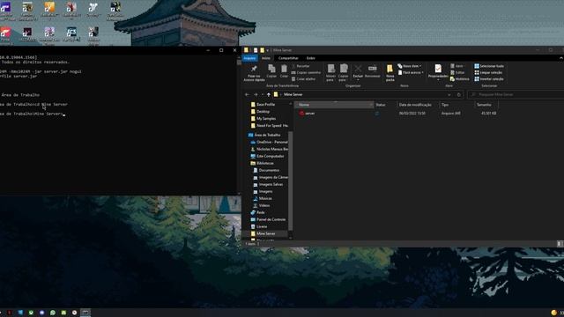
Task: Click the navigation pane vertical scrollbar
Action: (x=290, y=180)
